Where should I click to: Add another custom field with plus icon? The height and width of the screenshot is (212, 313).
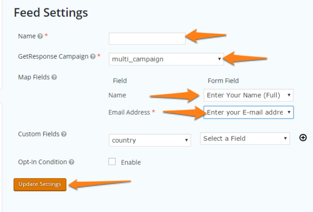303,138
